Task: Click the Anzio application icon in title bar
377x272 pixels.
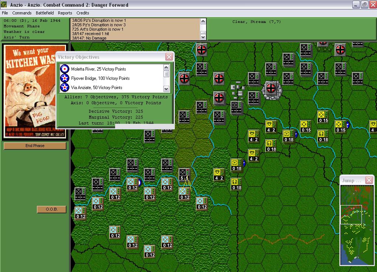Action: tap(4, 4)
